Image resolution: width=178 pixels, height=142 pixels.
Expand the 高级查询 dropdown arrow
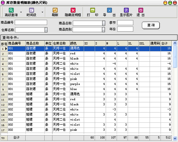click(21, 13)
